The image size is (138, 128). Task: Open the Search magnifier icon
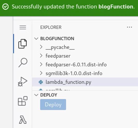[x=23, y=63]
